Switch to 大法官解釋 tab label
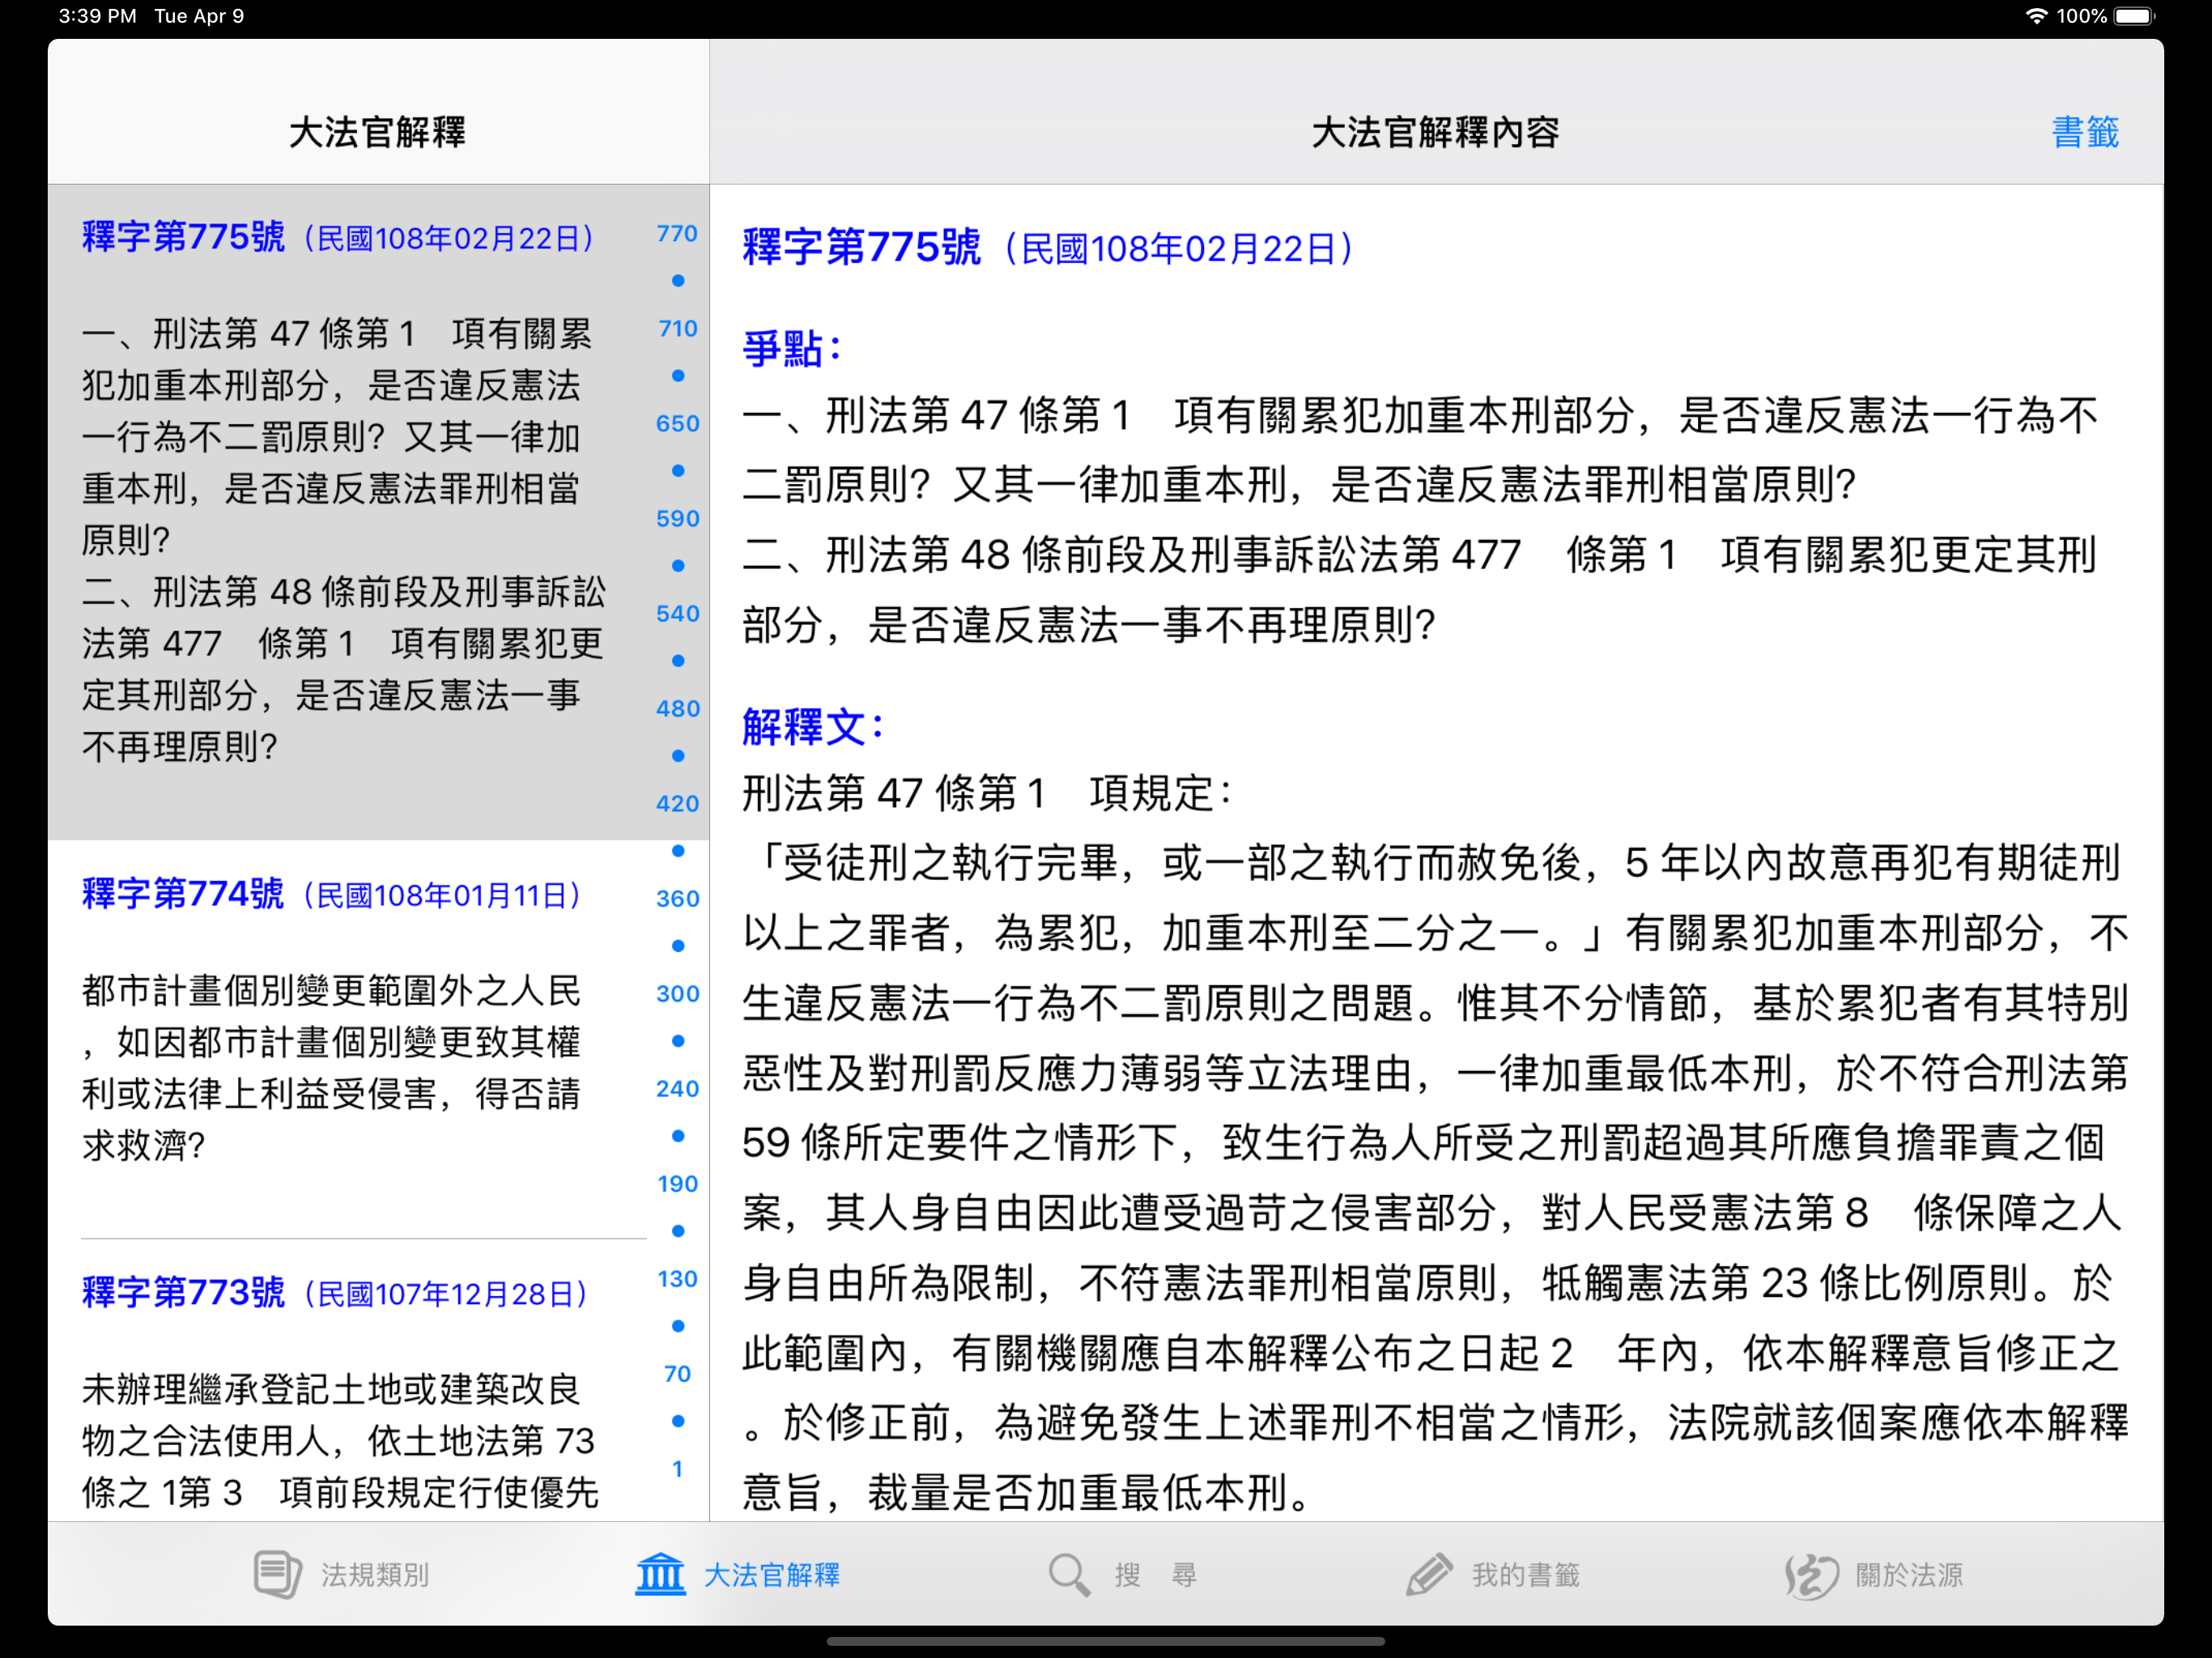Image resolution: width=2212 pixels, height=1658 pixels. pos(772,1575)
